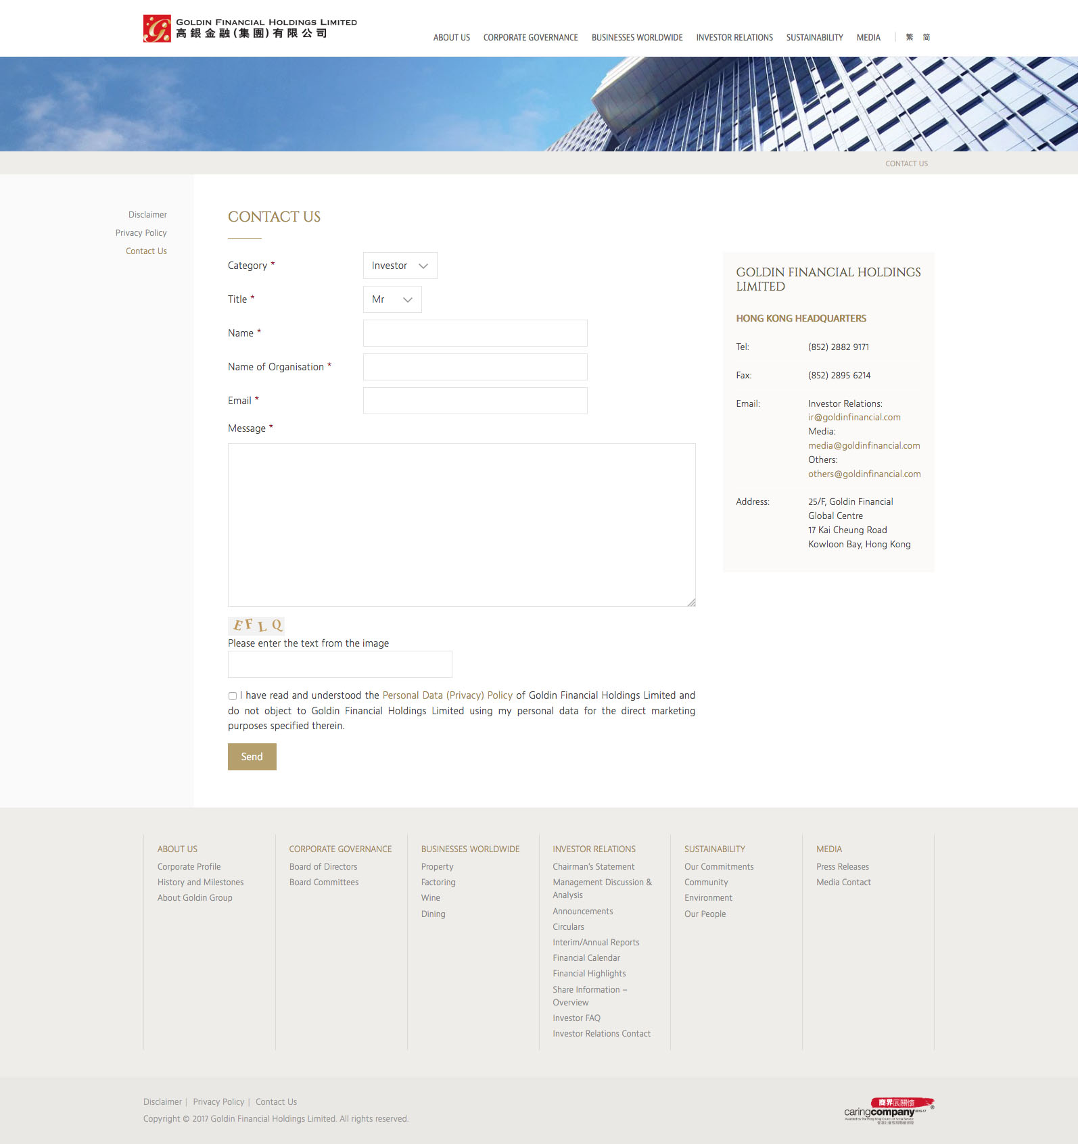The image size is (1078, 1144).
Task: Click into the Name input field
Action: click(x=475, y=333)
